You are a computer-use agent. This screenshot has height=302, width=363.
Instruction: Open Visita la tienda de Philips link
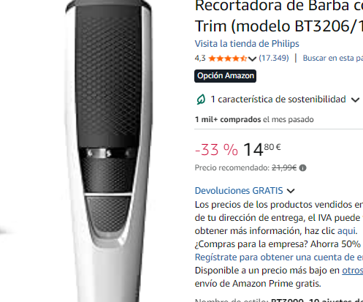pyautogui.click(x=247, y=44)
